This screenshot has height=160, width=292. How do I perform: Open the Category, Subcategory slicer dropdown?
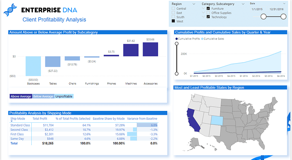243,4
